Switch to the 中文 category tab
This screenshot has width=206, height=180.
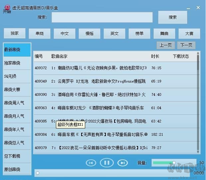pyautogui.click(x=65, y=34)
